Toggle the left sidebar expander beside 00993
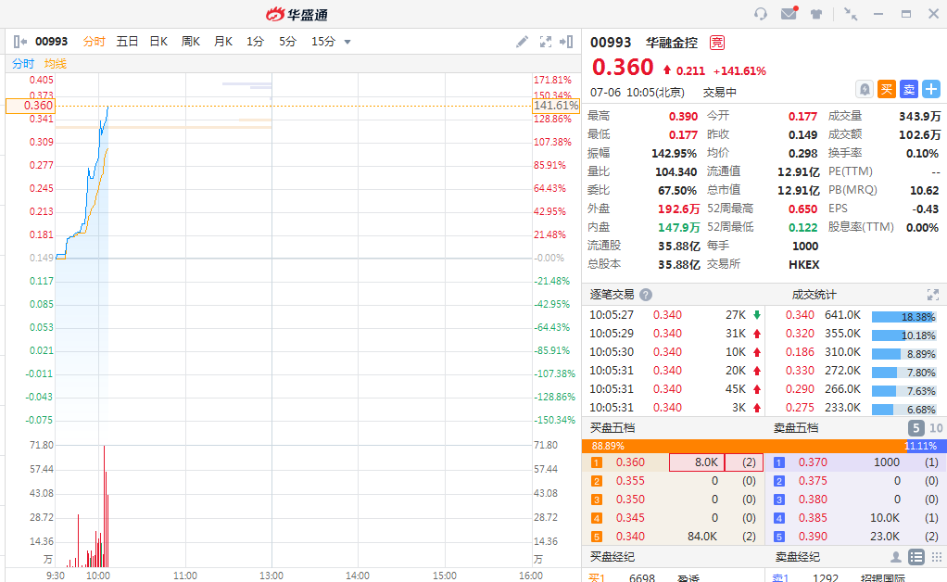Image resolution: width=947 pixels, height=582 pixels. 21,42
